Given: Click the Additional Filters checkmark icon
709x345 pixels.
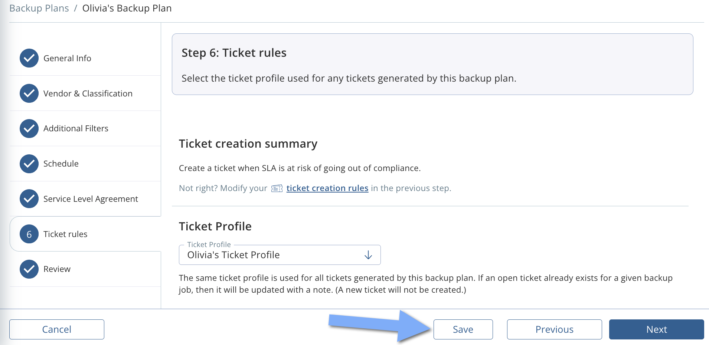Looking at the screenshot, I should pos(29,128).
